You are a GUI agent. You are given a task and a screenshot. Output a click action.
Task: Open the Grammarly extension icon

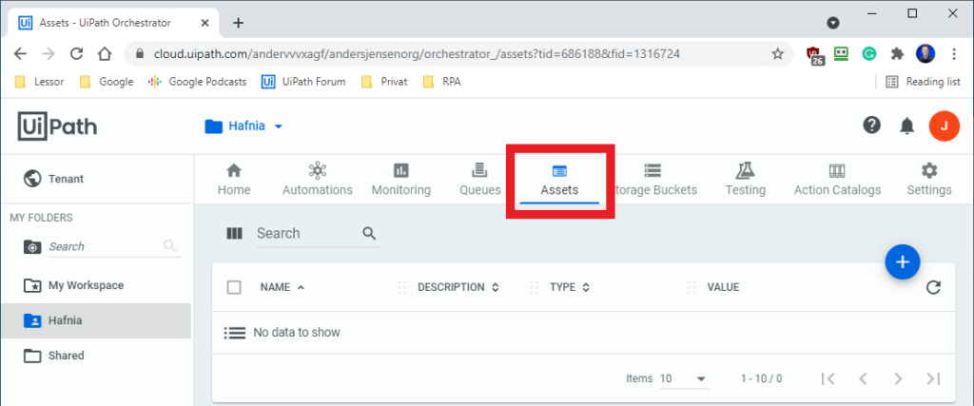(x=868, y=54)
